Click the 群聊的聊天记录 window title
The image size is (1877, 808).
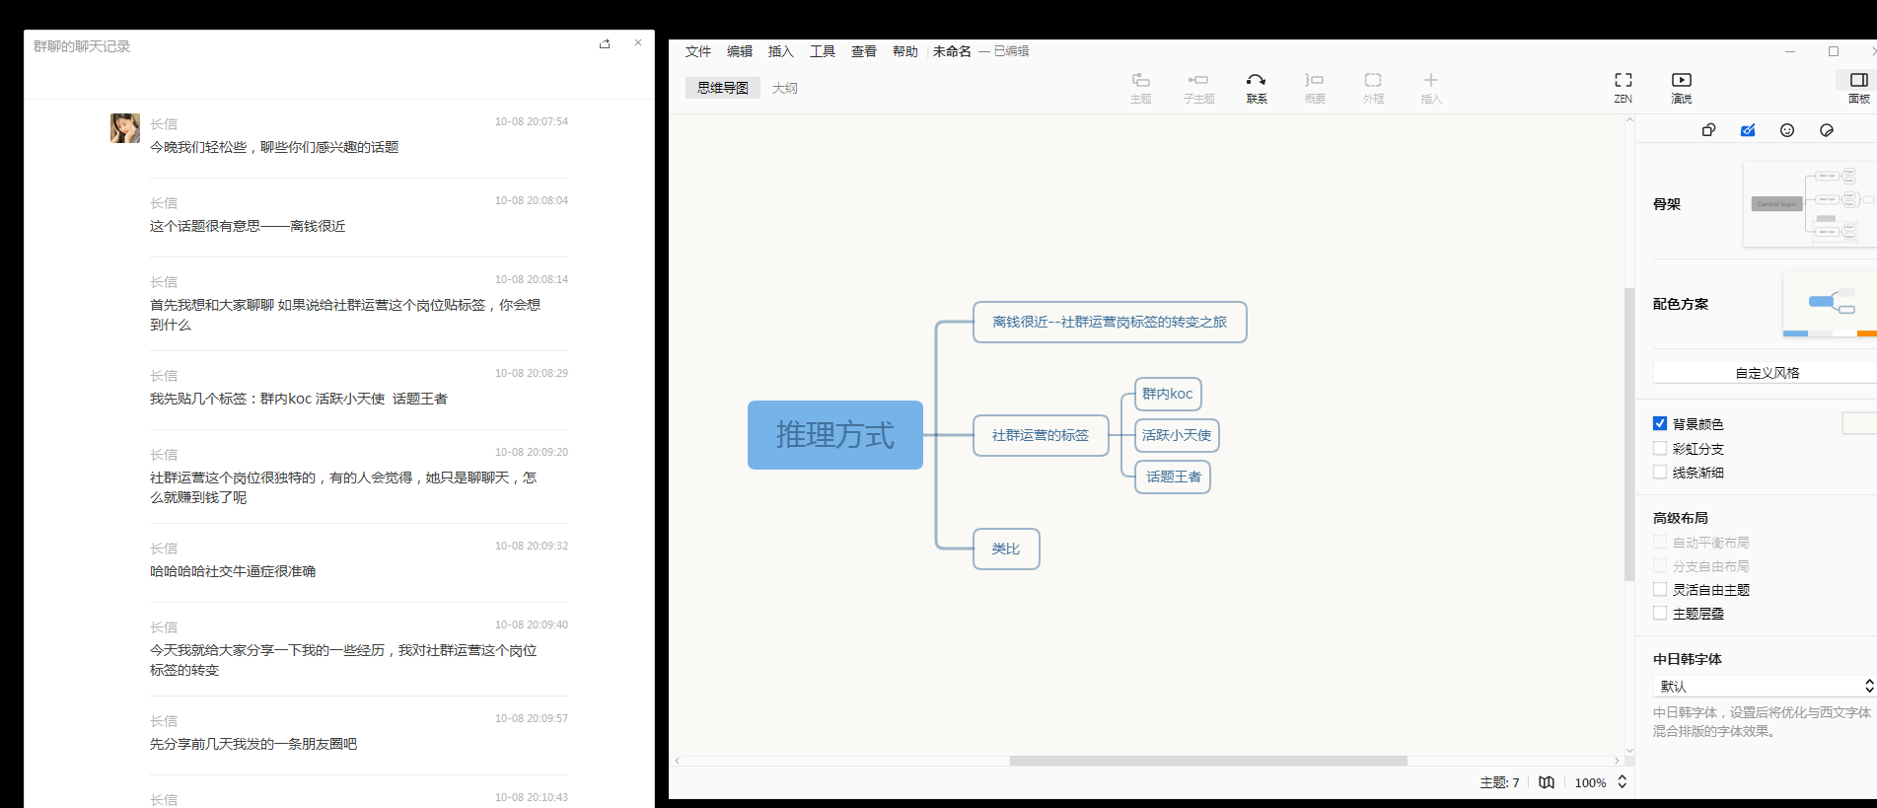click(82, 46)
